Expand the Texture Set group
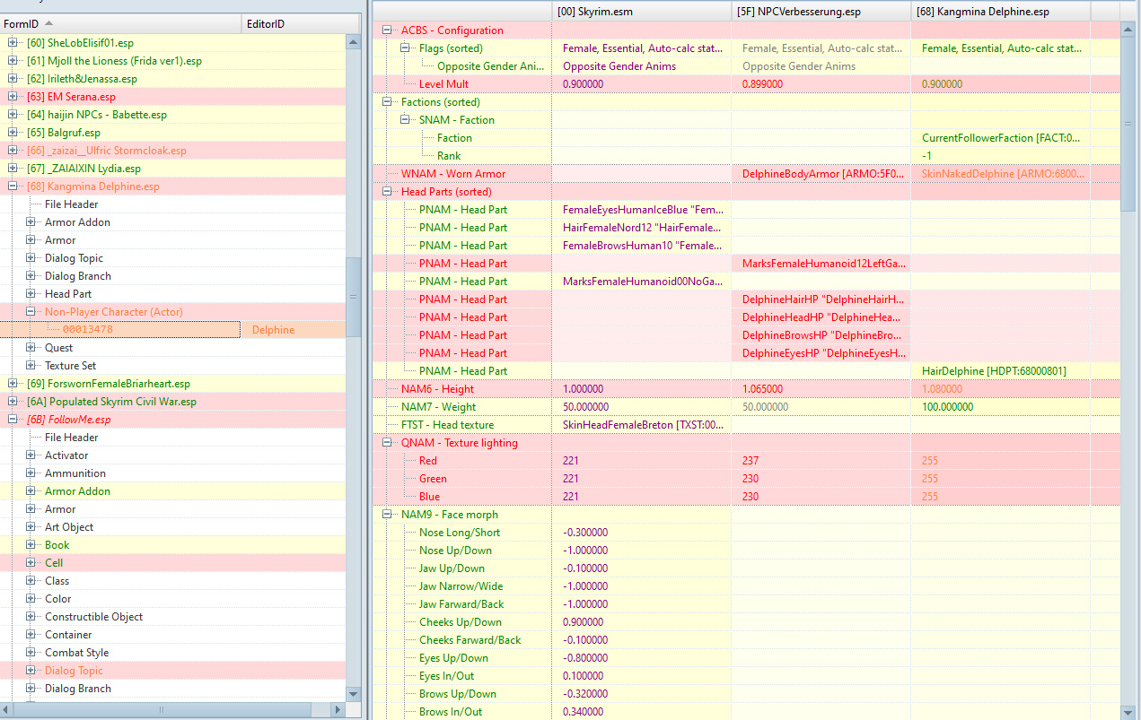1141x720 pixels. point(31,366)
